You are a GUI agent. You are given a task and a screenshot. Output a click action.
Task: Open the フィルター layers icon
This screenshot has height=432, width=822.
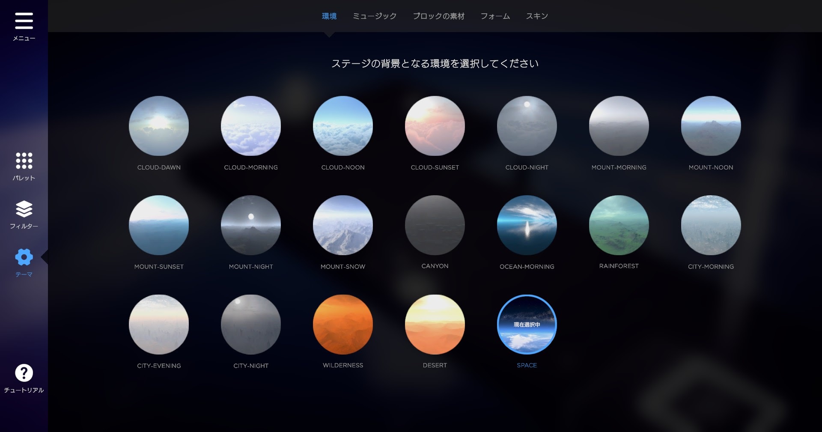click(24, 209)
